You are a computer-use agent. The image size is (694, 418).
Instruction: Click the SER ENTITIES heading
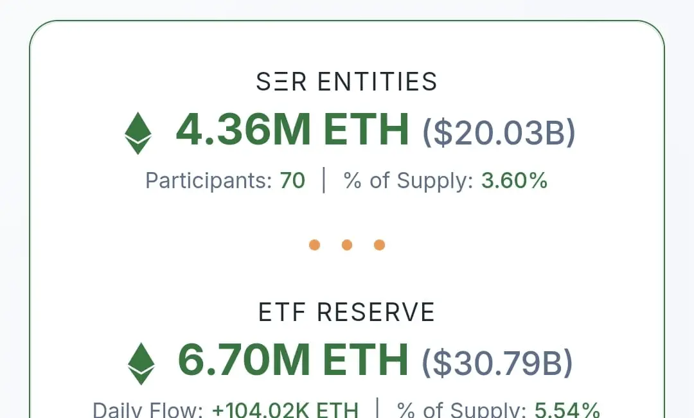coord(347,82)
